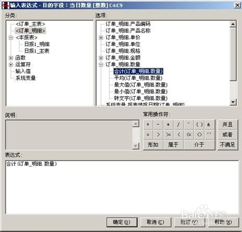Click the 验证(V) validate button

click(189, 222)
